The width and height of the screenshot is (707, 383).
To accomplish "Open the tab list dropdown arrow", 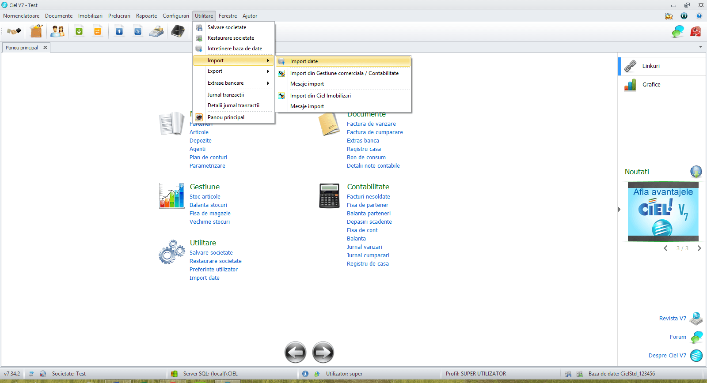I will click(x=700, y=47).
